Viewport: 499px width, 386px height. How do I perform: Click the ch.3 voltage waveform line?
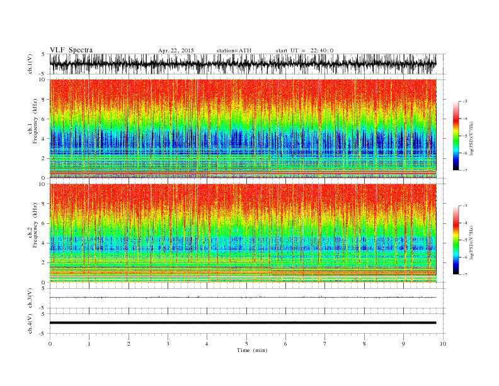tap(243, 298)
